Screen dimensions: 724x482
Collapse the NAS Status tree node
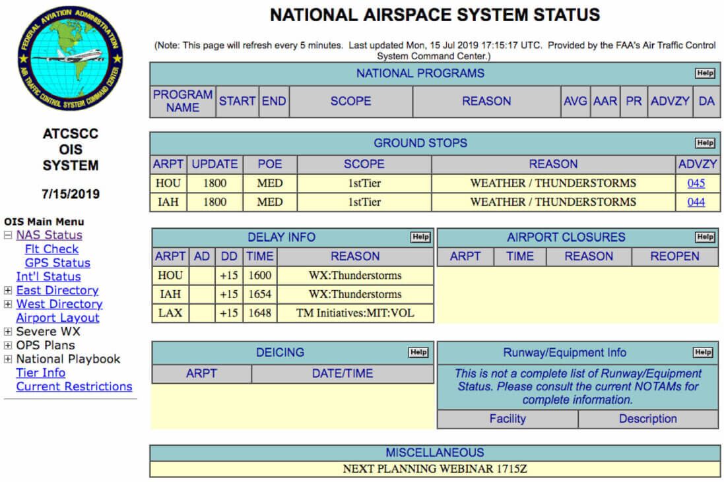tap(8, 235)
